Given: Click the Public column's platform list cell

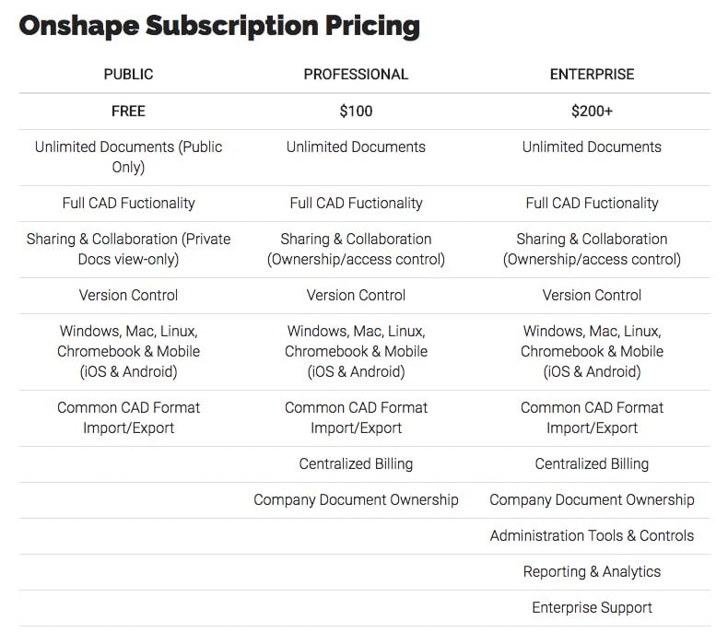Looking at the screenshot, I should tap(128, 351).
